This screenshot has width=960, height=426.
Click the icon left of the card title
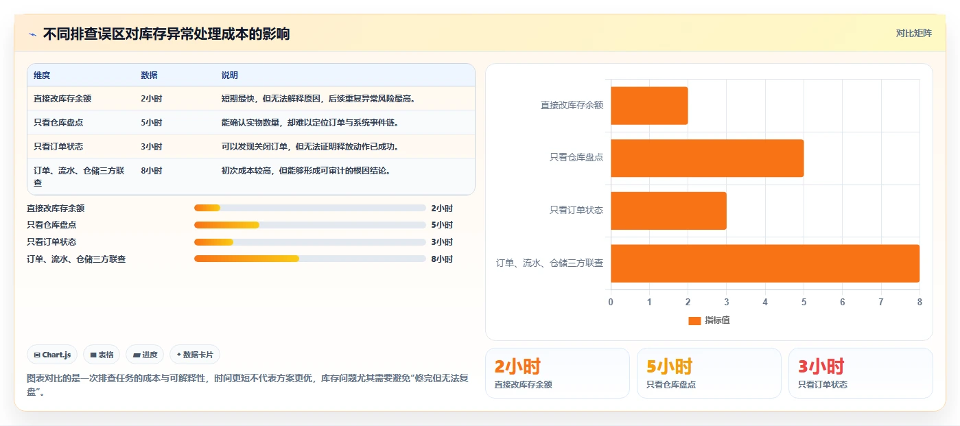tap(32, 34)
